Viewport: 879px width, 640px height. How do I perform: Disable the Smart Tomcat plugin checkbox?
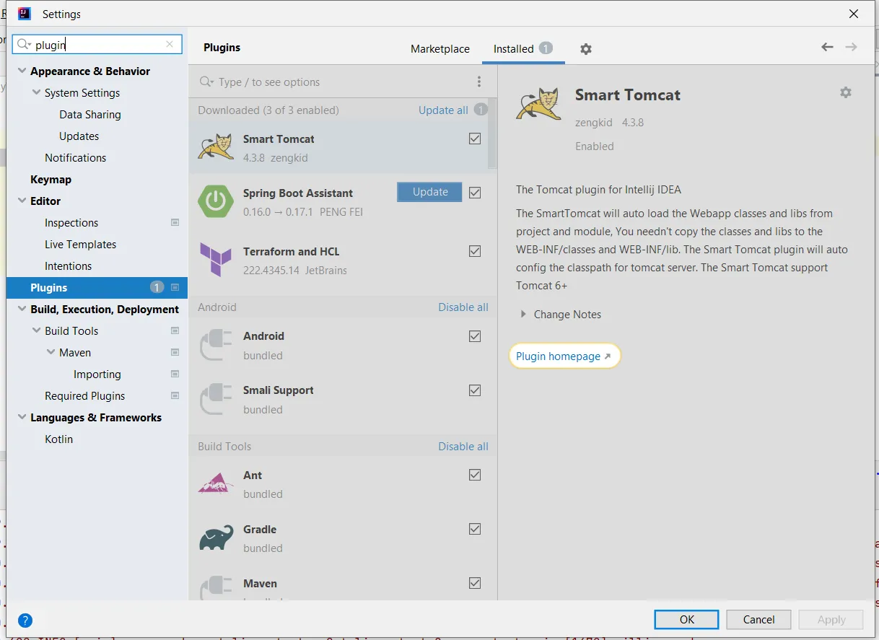475,139
